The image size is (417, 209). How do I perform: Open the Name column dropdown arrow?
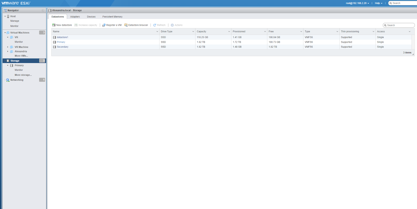point(157,31)
